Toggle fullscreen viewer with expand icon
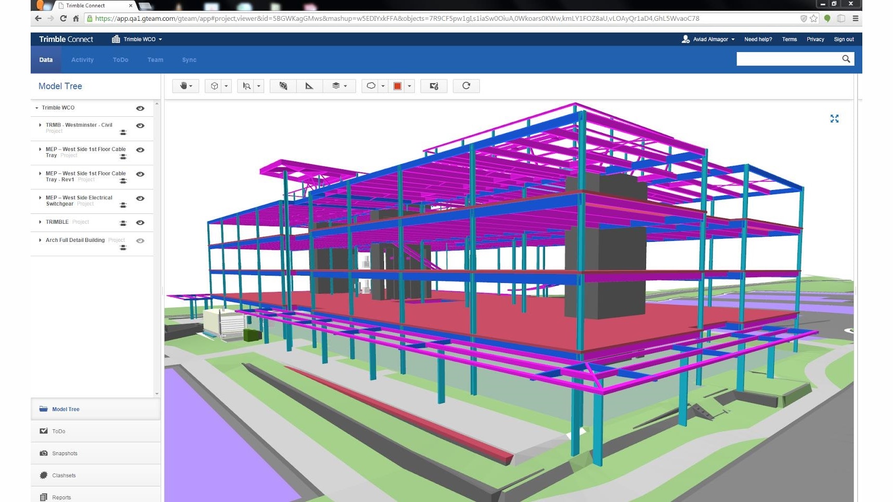This screenshot has height=502, width=893. (834, 119)
